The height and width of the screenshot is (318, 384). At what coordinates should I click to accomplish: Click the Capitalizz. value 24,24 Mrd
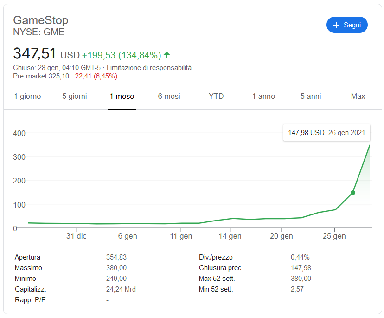pos(121,289)
